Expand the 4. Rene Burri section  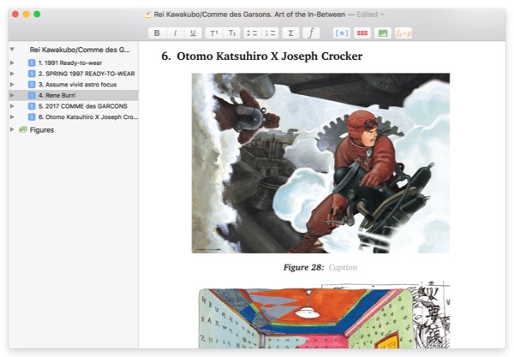click(x=12, y=95)
